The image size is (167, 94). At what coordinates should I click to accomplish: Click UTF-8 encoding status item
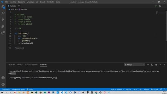[x=135, y=89]
